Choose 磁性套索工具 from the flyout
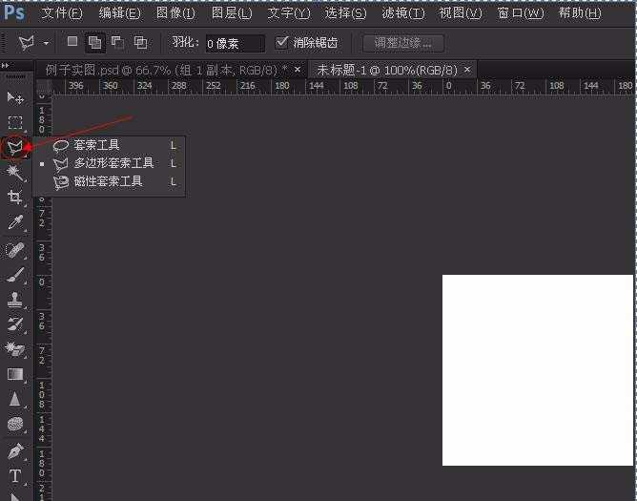 pyautogui.click(x=108, y=181)
